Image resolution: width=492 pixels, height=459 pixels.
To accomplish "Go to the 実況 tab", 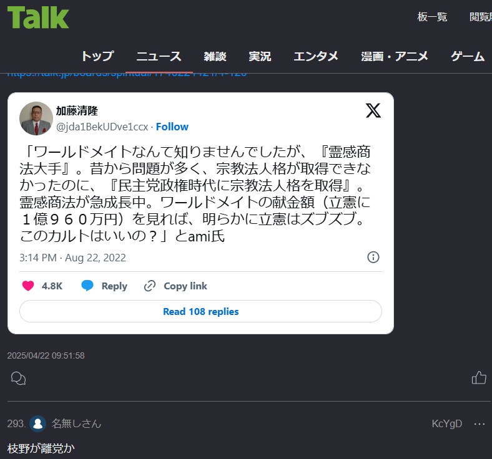I will (260, 56).
